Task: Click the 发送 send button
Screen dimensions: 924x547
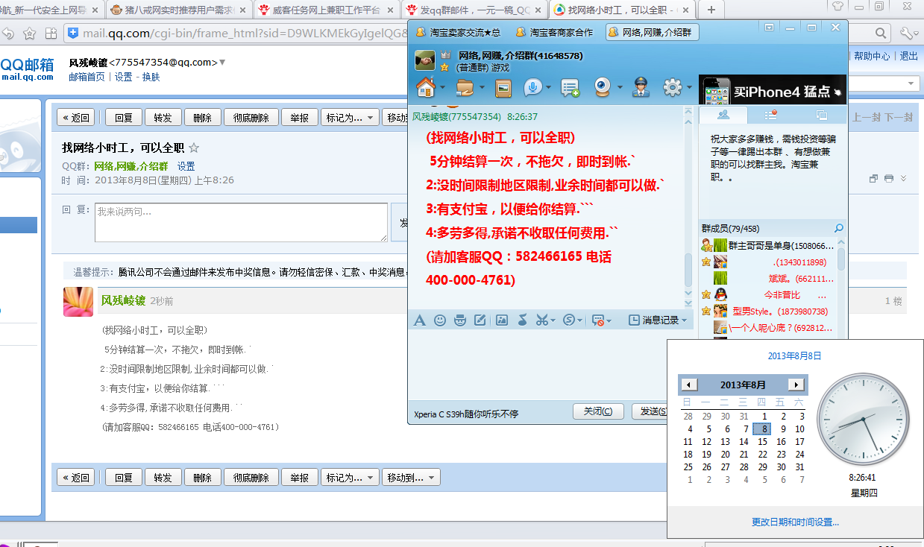Action: (x=655, y=412)
